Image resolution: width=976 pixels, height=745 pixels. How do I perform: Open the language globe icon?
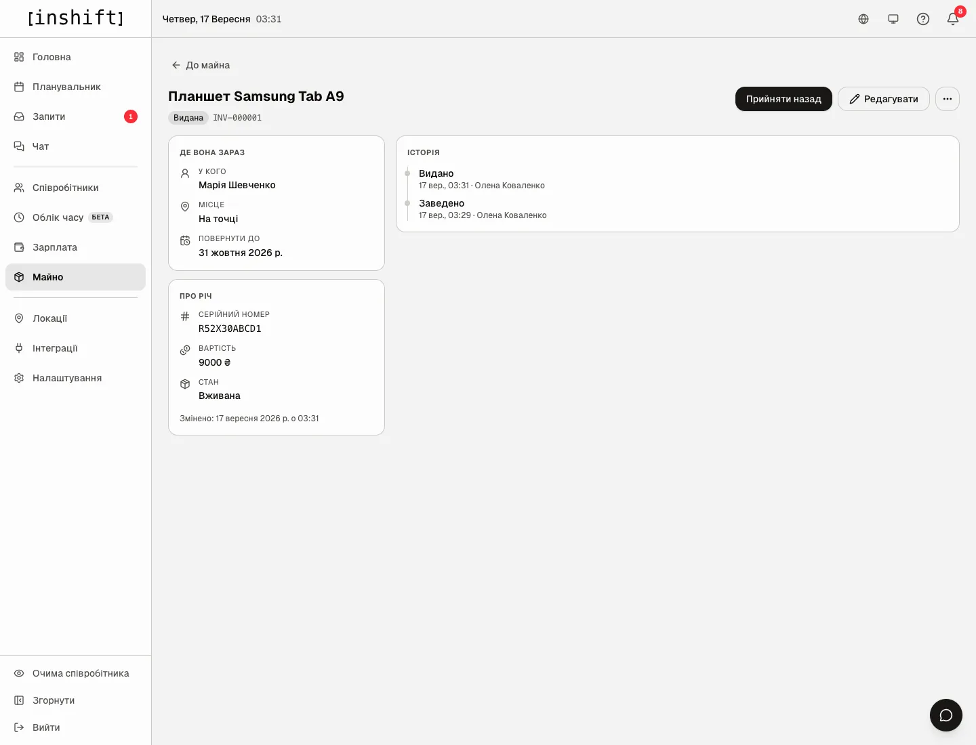tap(863, 19)
